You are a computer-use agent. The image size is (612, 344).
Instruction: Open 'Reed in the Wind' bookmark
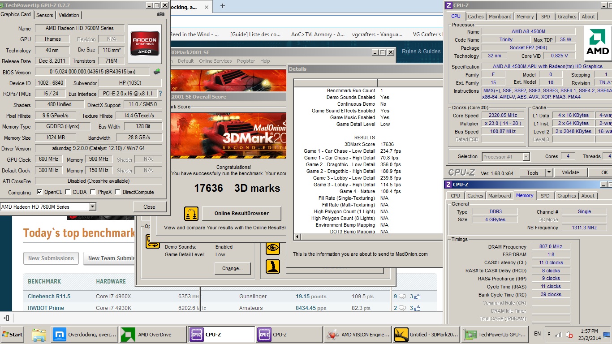click(194, 34)
